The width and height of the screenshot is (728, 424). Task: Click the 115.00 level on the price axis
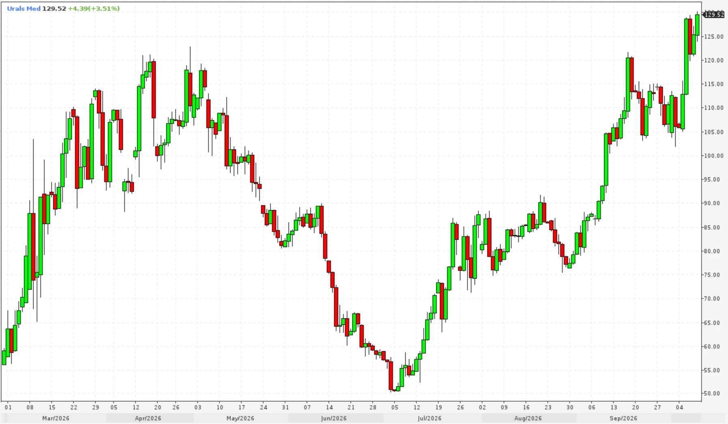(x=714, y=84)
